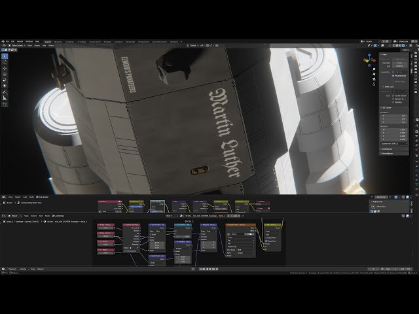The height and width of the screenshot is (314, 419).
Task: Click the Backdrop button in the compositor header
Action: coord(381,197)
